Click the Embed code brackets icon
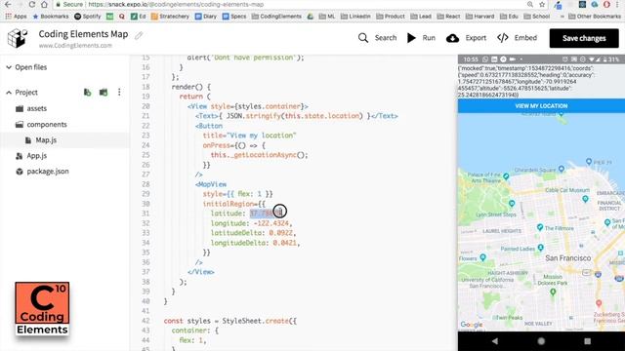 [503, 38]
